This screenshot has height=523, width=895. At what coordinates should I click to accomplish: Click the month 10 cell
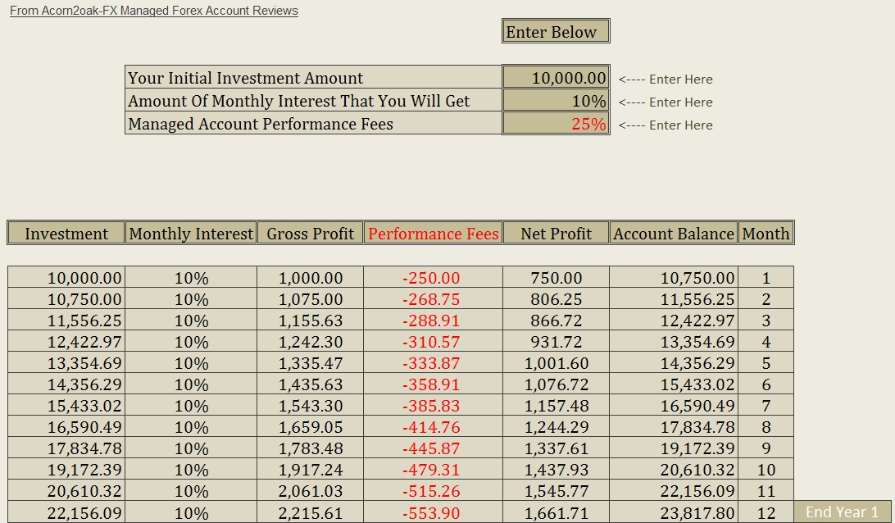pos(766,470)
